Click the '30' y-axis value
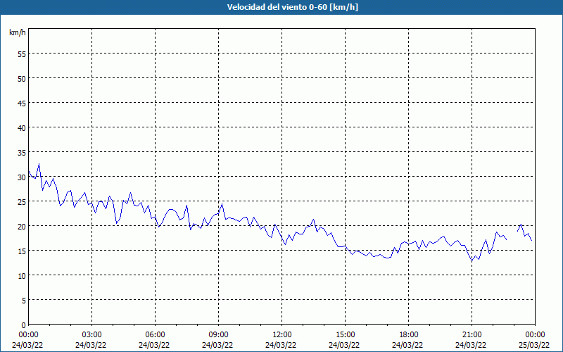563x352 pixels. 22,177
